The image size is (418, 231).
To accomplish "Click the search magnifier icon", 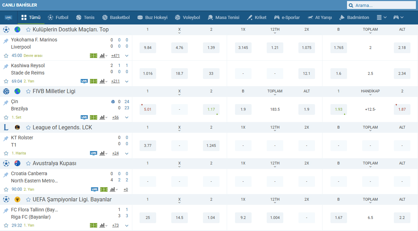I will 351,6.
